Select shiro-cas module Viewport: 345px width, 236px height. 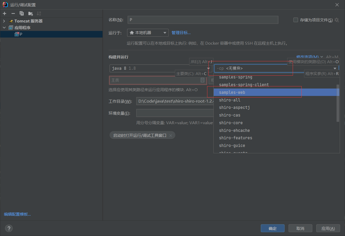click(275, 115)
